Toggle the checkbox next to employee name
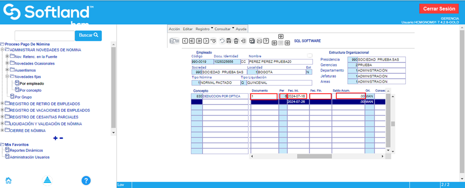 pos(310,55)
